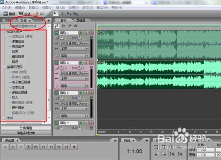This screenshot has width=221, height=160.
Task: Switch to Edit view with 编辑 button
Action: tap(9, 14)
